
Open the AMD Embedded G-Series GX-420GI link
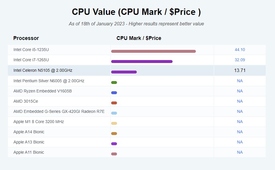point(59,111)
